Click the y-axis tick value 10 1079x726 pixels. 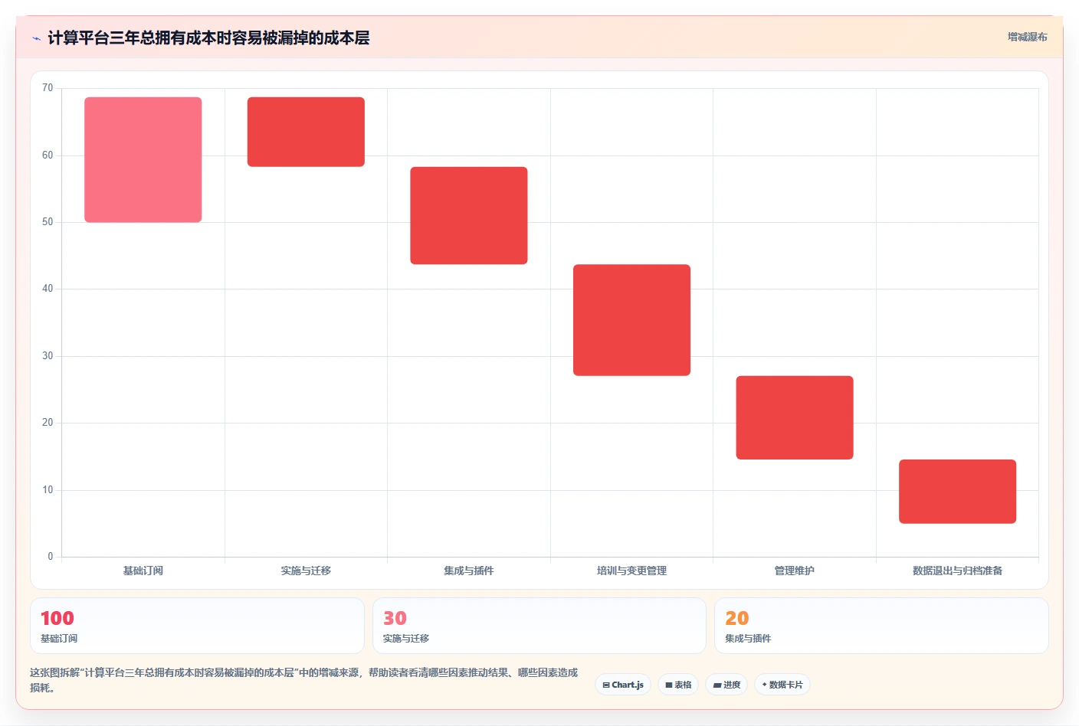pos(48,490)
